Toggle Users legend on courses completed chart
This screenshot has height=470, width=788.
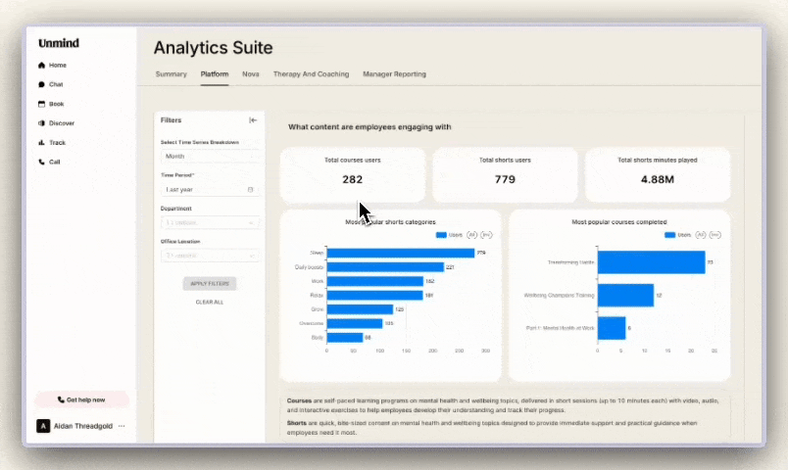677,235
